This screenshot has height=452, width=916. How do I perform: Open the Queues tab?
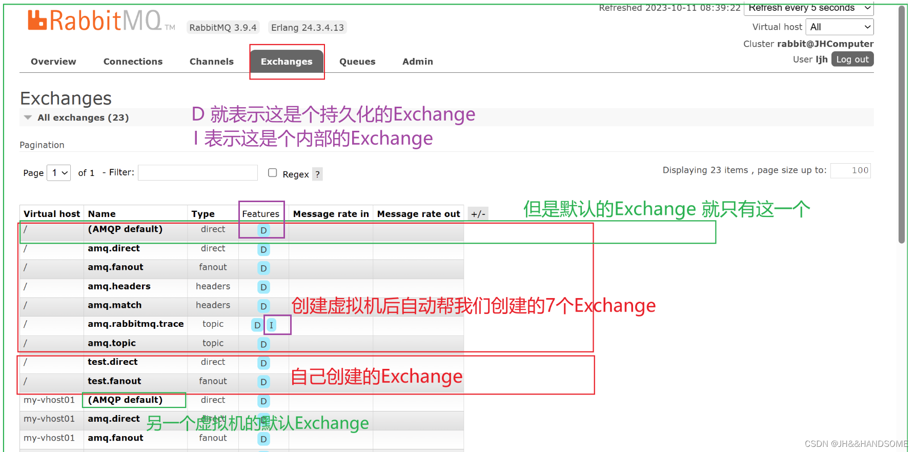click(357, 62)
